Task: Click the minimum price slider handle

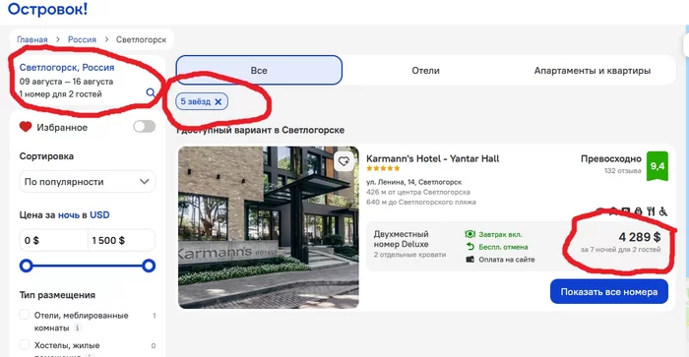Action: pyautogui.click(x=27, y=266)
